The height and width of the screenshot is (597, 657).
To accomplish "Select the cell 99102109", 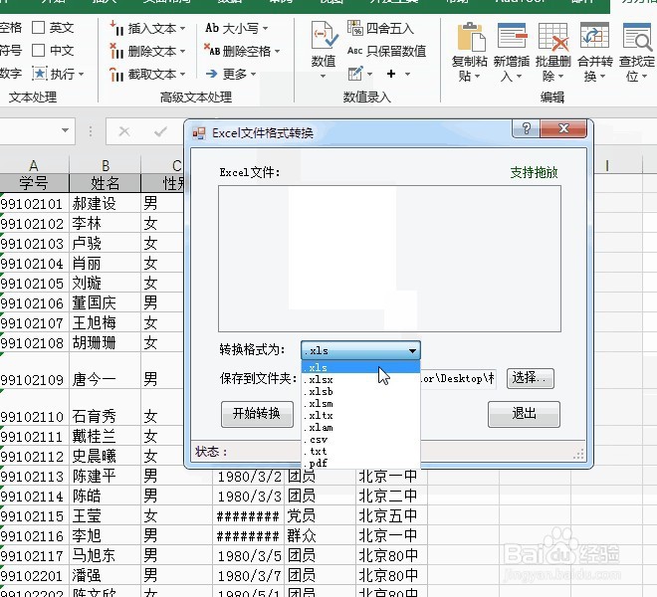I will (34, 371).
